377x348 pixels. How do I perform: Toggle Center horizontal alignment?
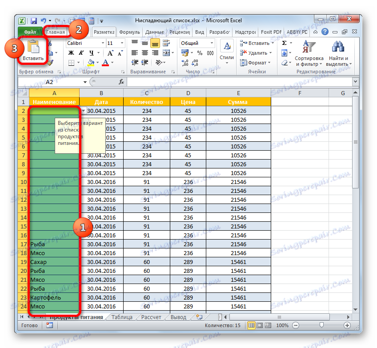tap(145, 53)
